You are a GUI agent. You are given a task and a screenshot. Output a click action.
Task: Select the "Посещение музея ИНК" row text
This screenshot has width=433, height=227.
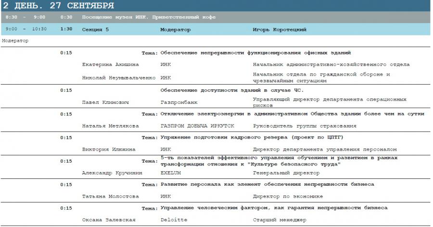click(149, 17)
